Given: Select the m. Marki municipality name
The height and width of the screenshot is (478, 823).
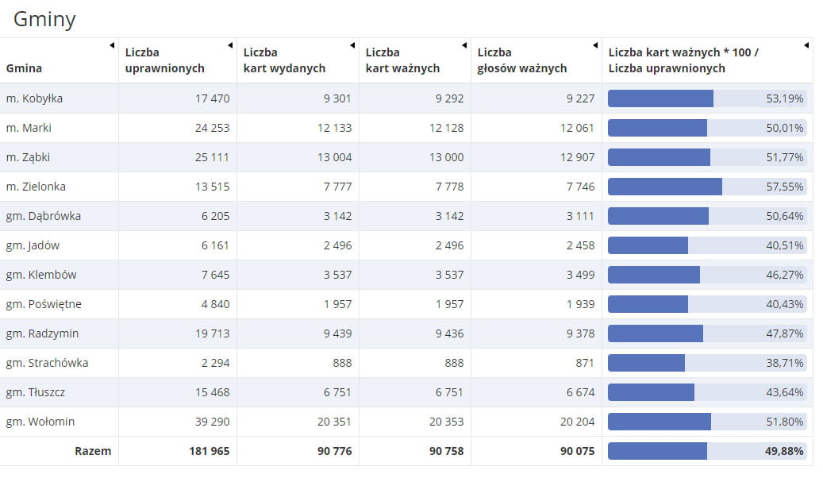Looking at the screenshot, I should (x=29, y=128).
